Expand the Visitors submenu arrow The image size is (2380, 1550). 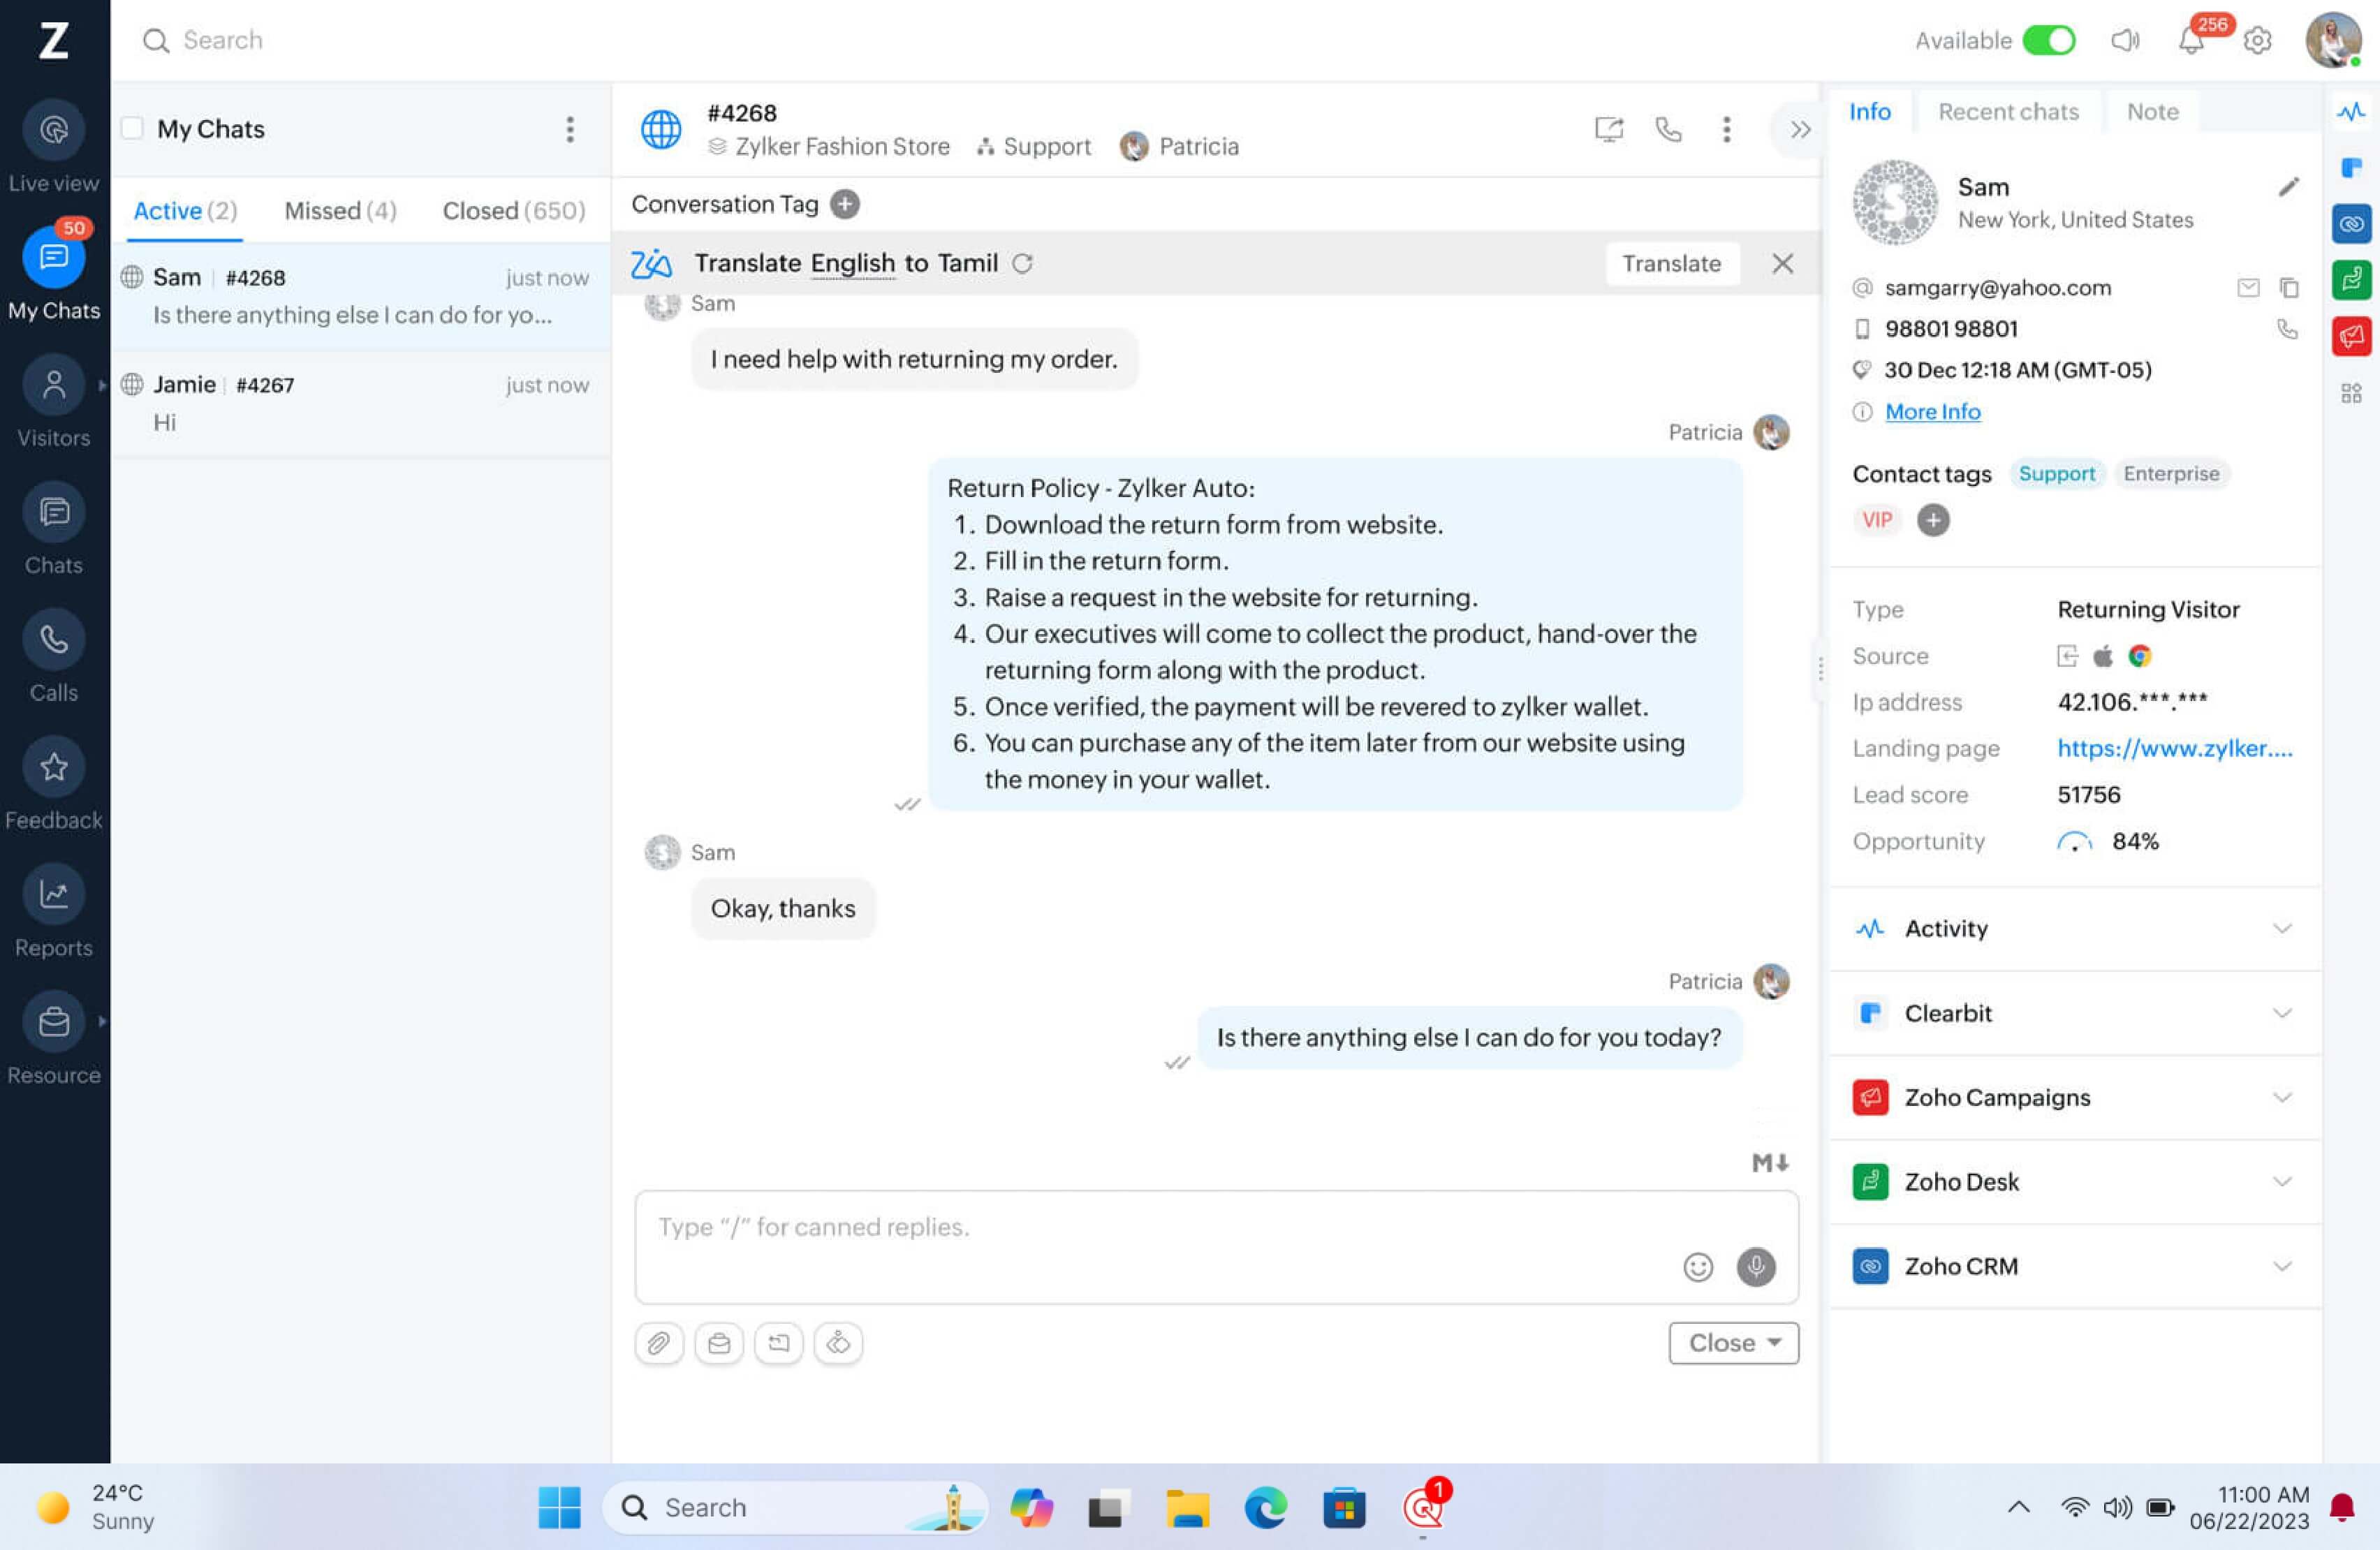click(102, 385)
